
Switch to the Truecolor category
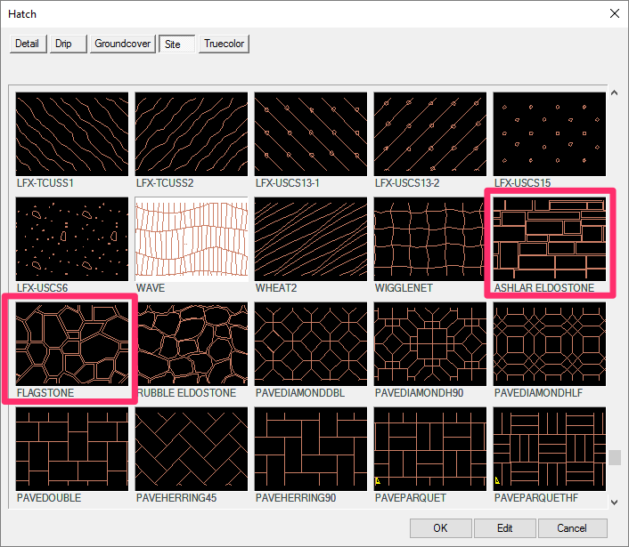[225, 44]
